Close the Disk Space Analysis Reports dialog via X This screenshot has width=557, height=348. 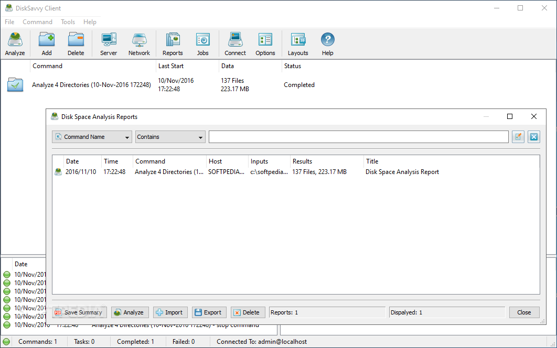tap(533, 116)
